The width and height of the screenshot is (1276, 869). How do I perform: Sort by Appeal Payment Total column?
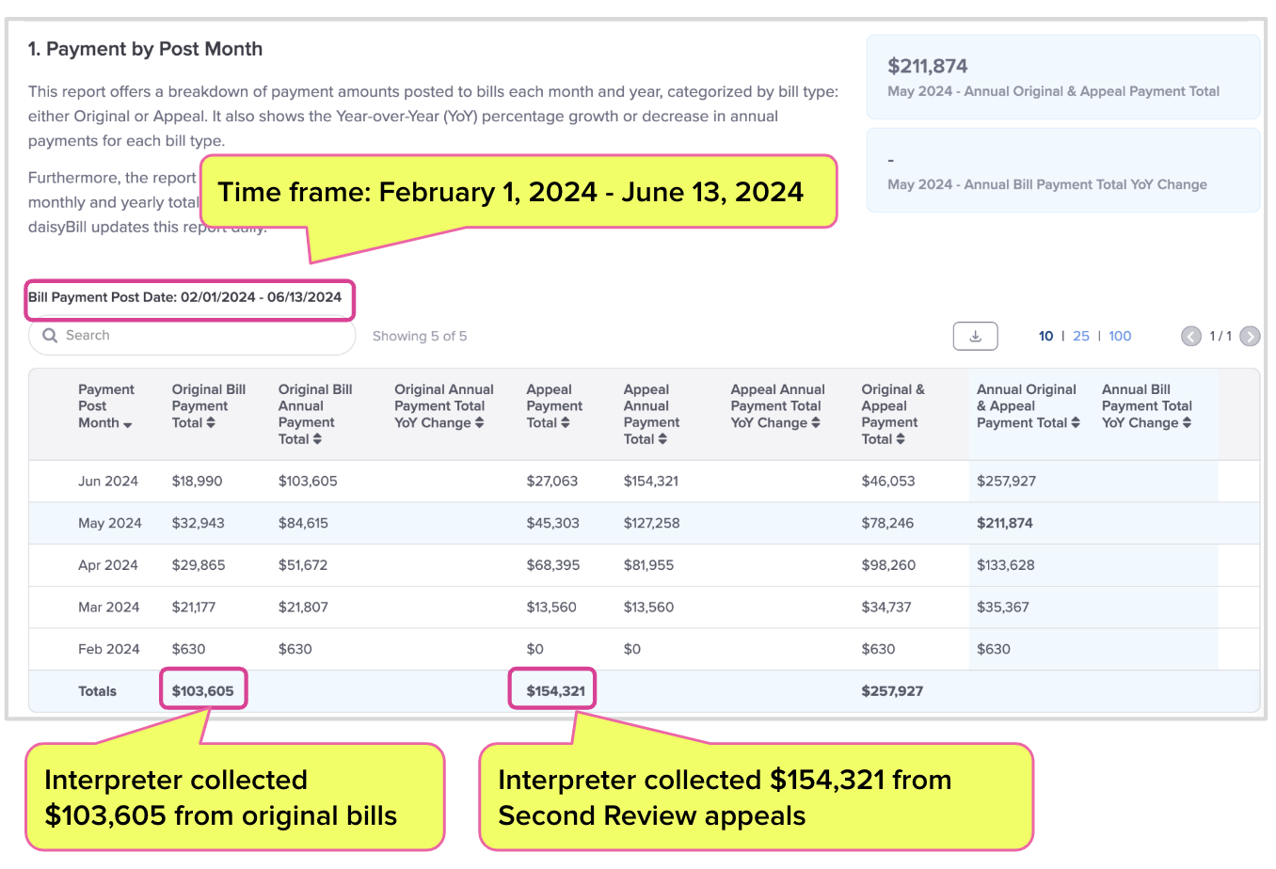coord(565,423)
